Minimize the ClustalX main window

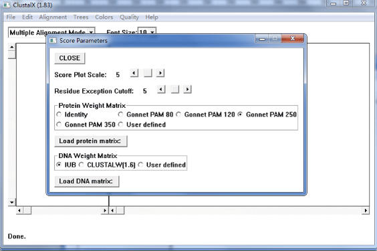click(333, 3)
